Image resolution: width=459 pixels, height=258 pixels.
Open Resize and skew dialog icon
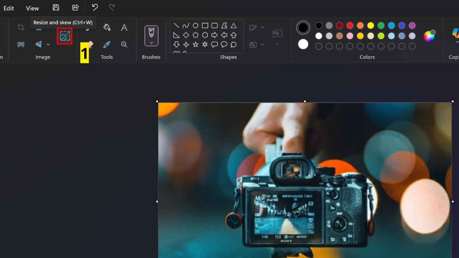pyautogui.click(x=65, y=36)
